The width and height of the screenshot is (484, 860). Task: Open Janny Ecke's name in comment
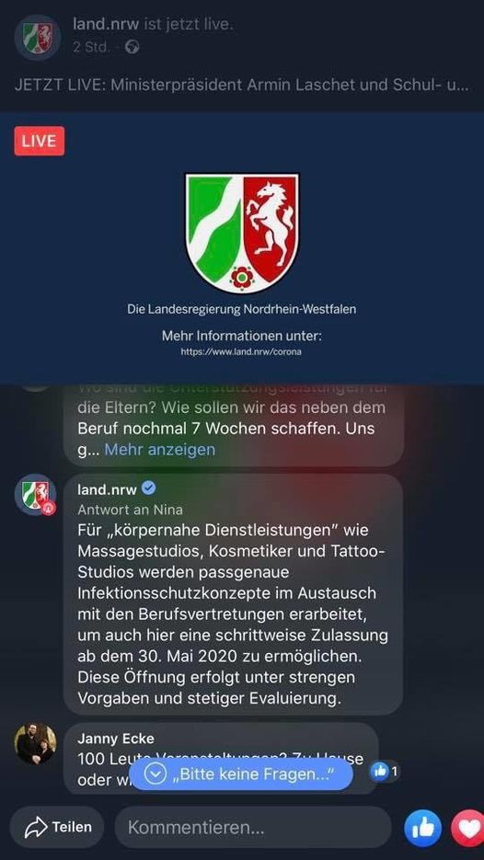coord(116,738)
